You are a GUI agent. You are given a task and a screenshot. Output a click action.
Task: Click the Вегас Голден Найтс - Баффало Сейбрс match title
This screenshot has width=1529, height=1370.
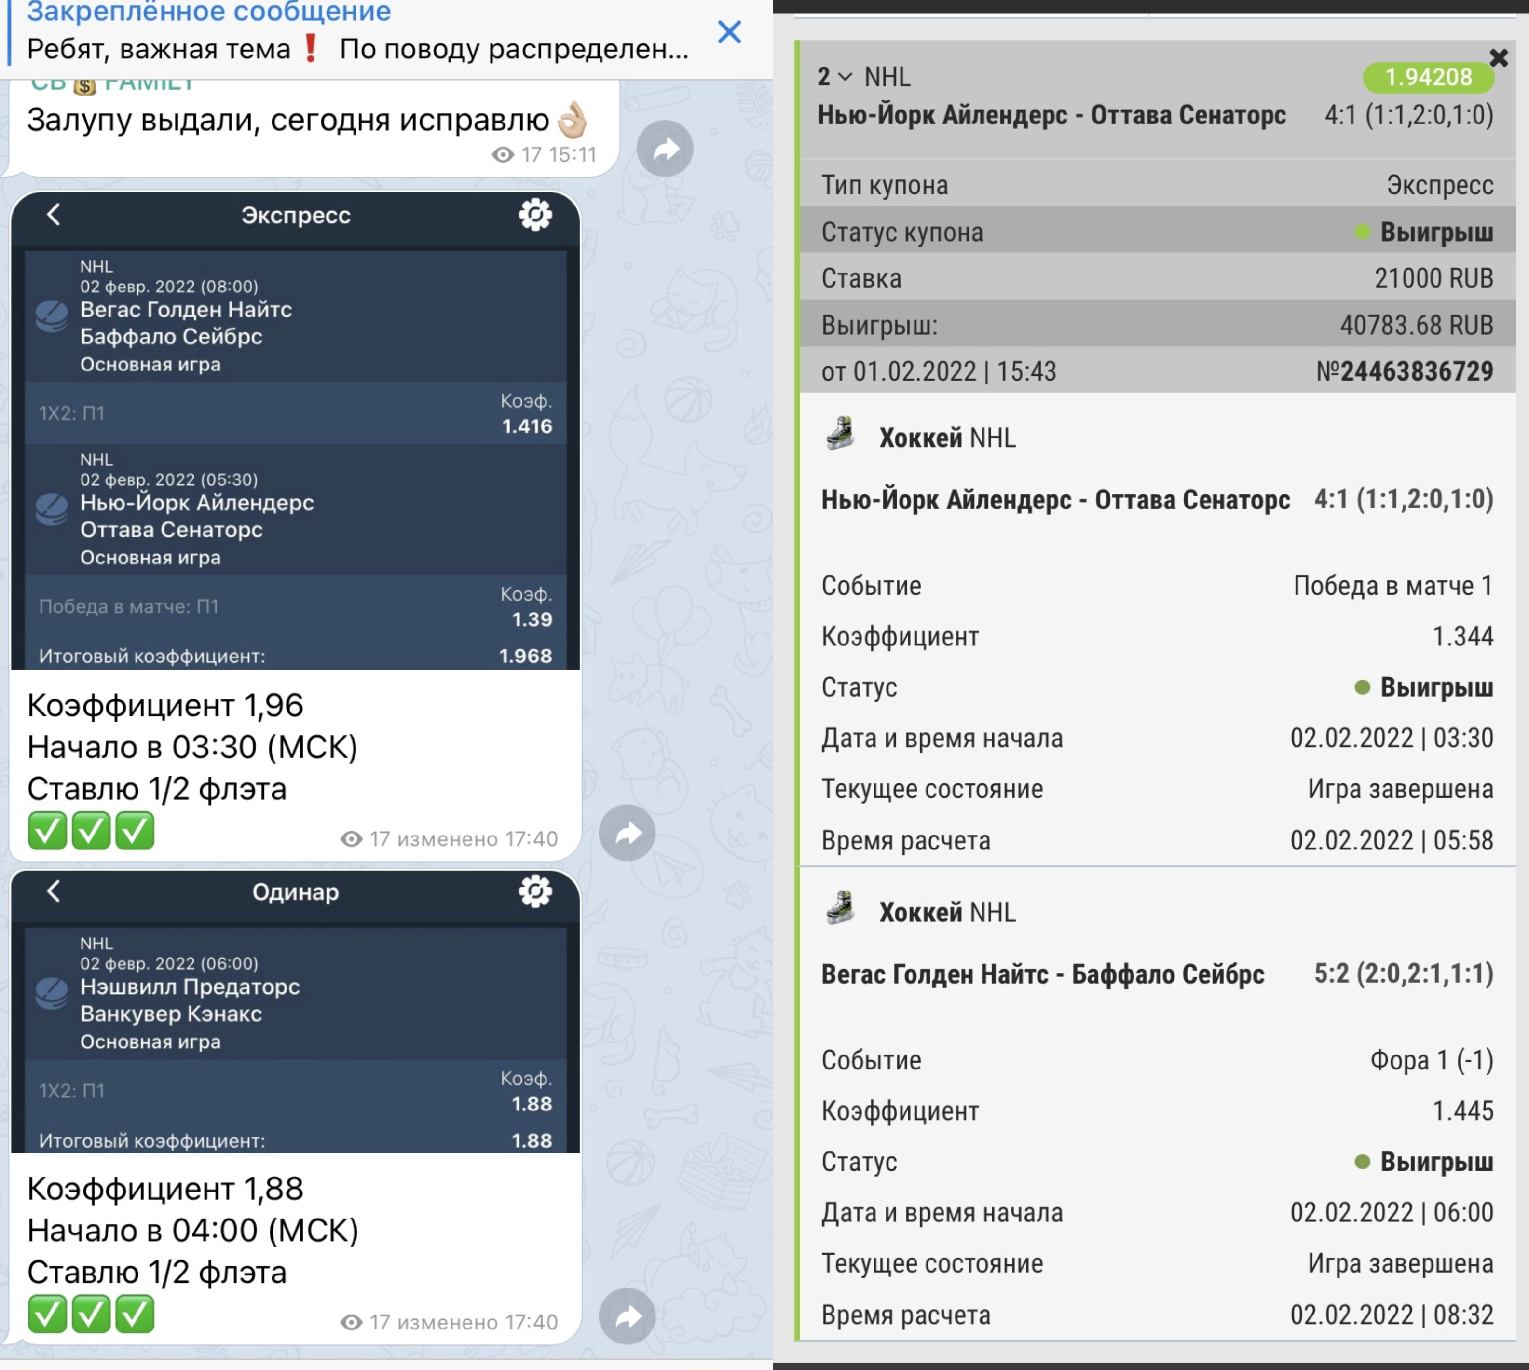1042,974
